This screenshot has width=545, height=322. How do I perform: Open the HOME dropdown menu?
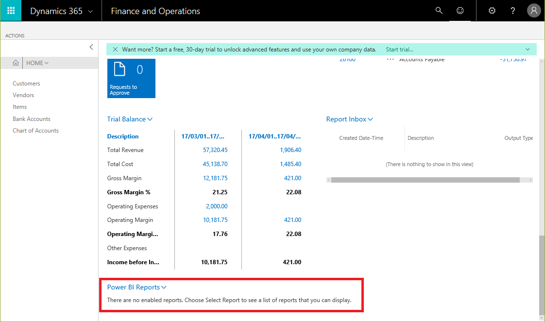coord(37,63)
